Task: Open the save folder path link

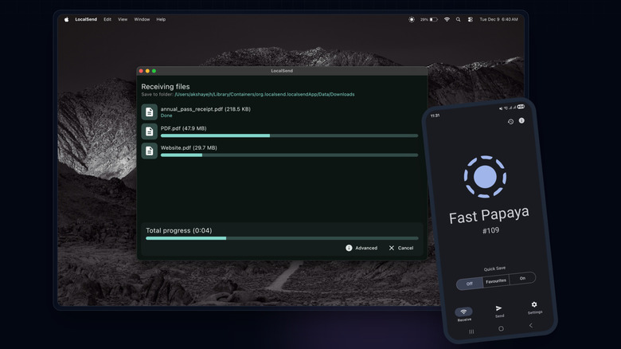Action: pos(264,94)
